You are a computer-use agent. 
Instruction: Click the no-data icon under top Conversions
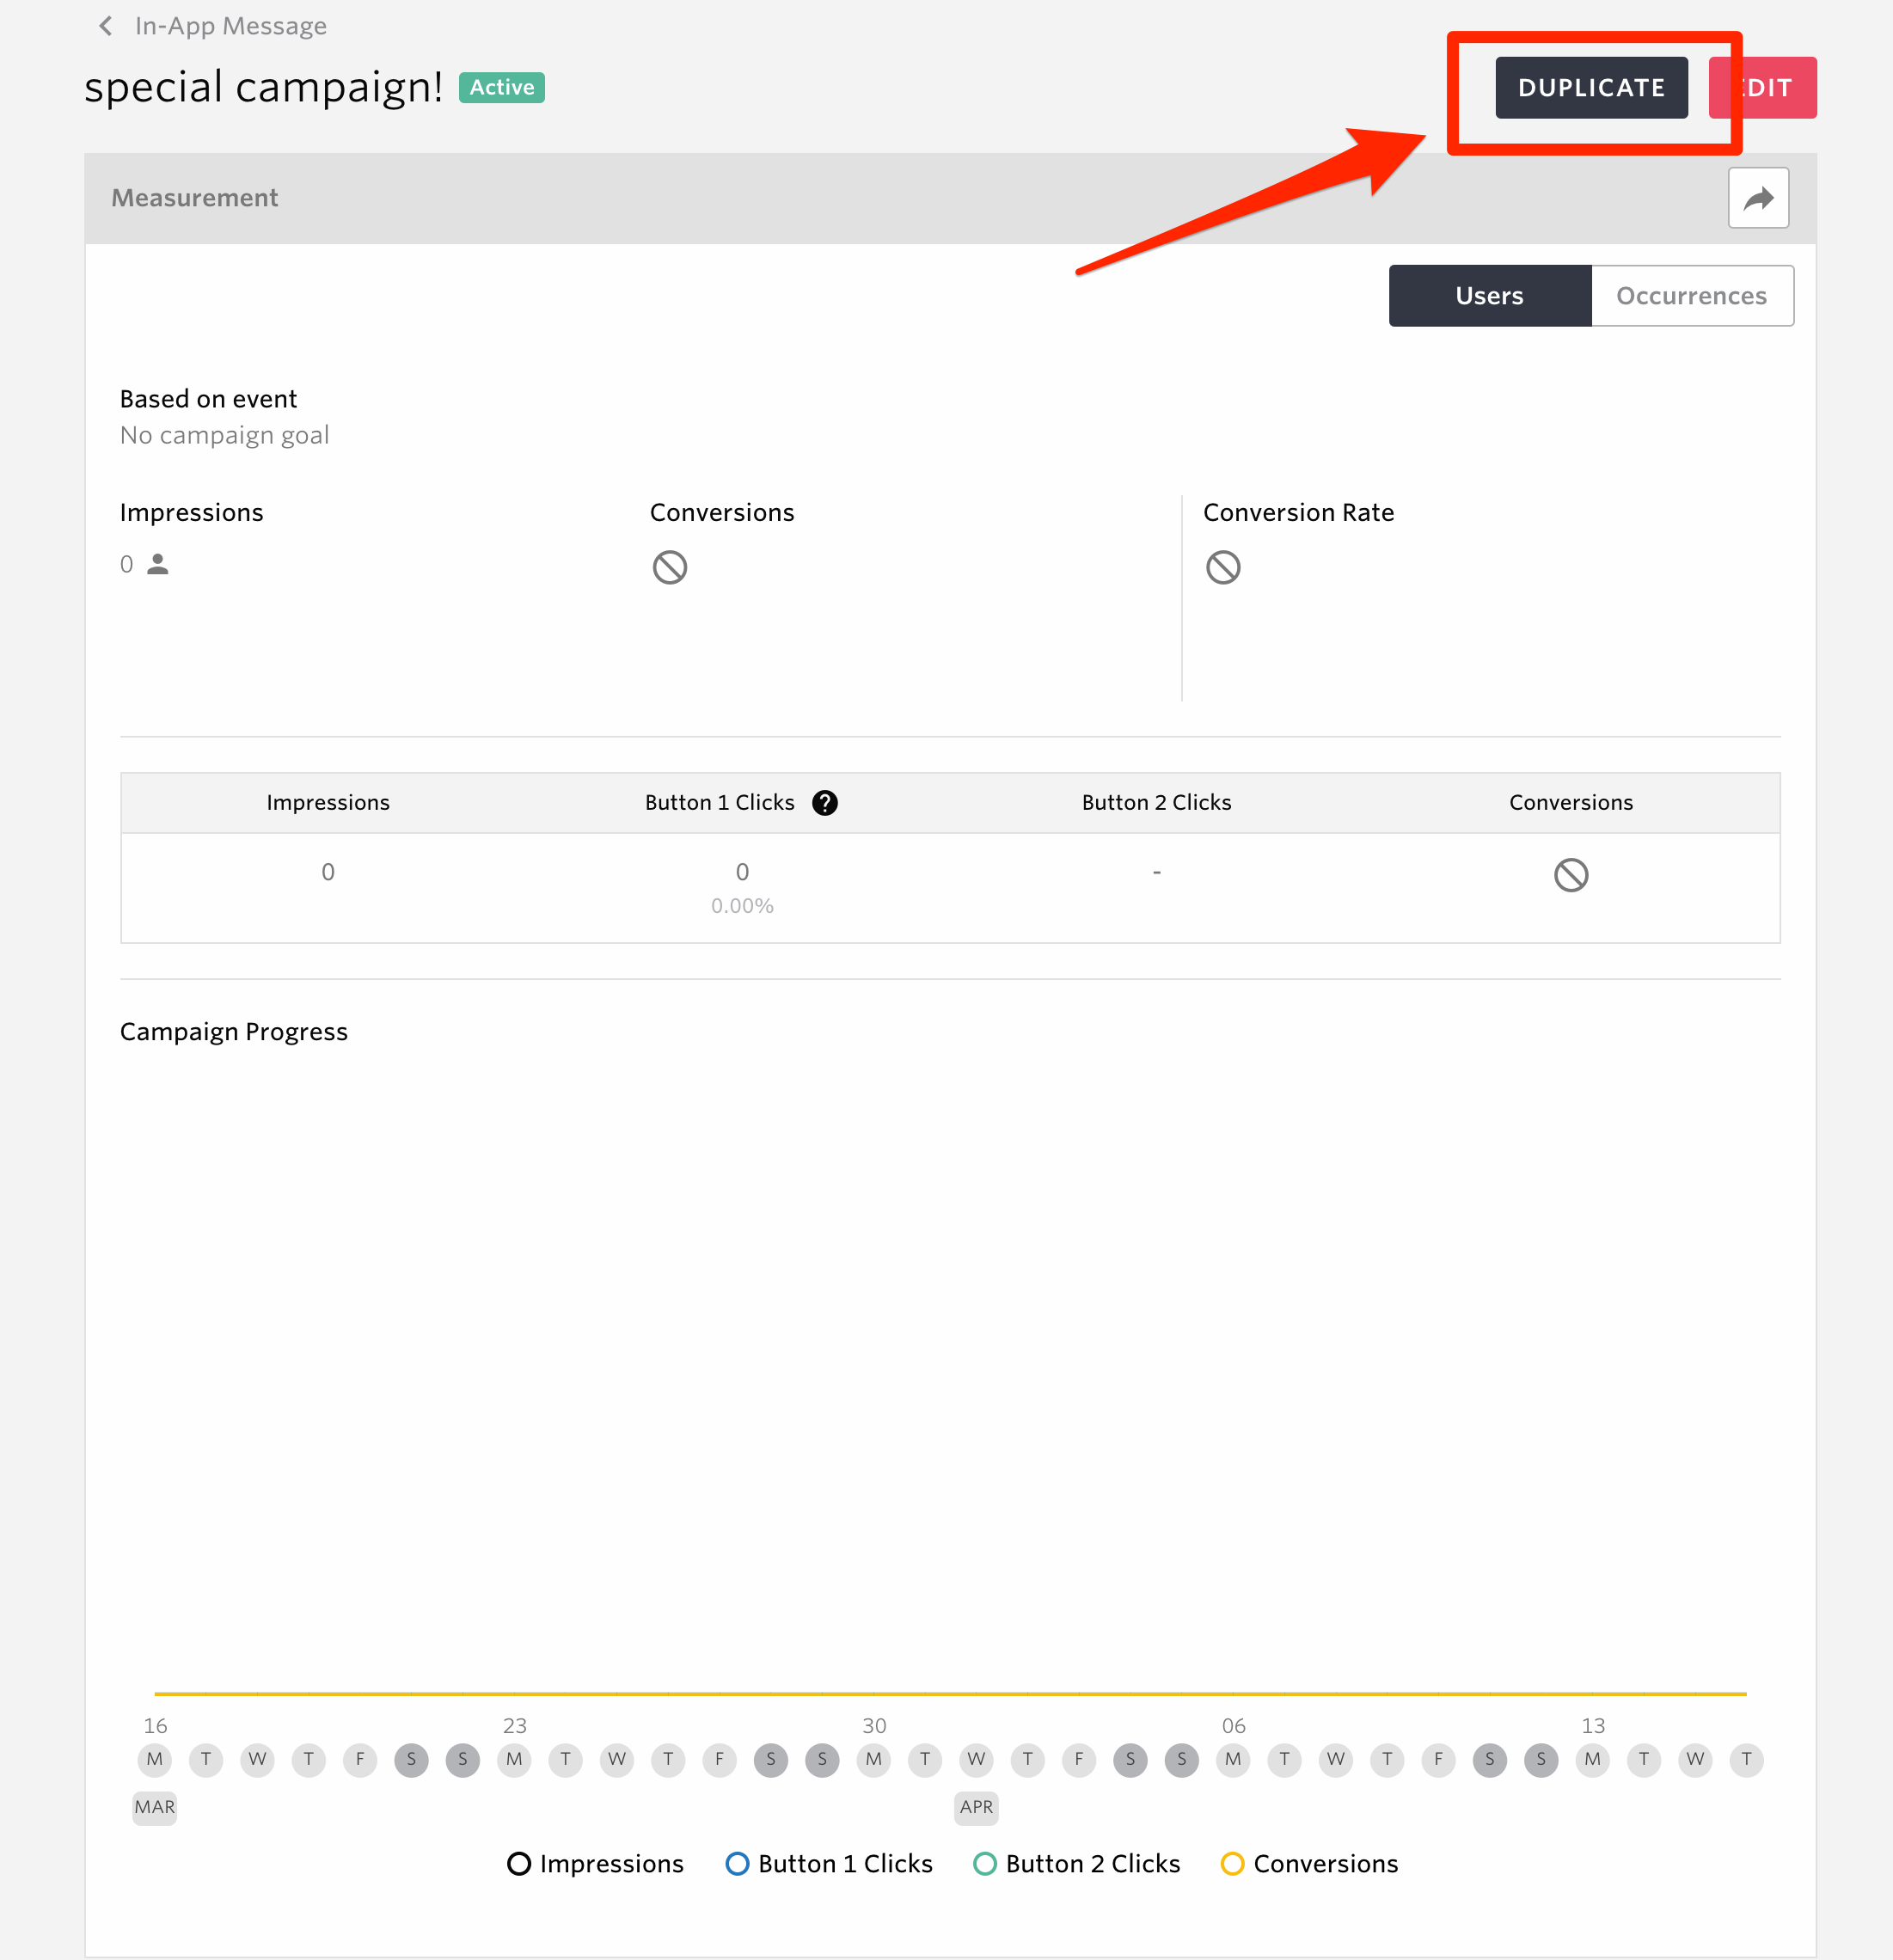[669, 567]
